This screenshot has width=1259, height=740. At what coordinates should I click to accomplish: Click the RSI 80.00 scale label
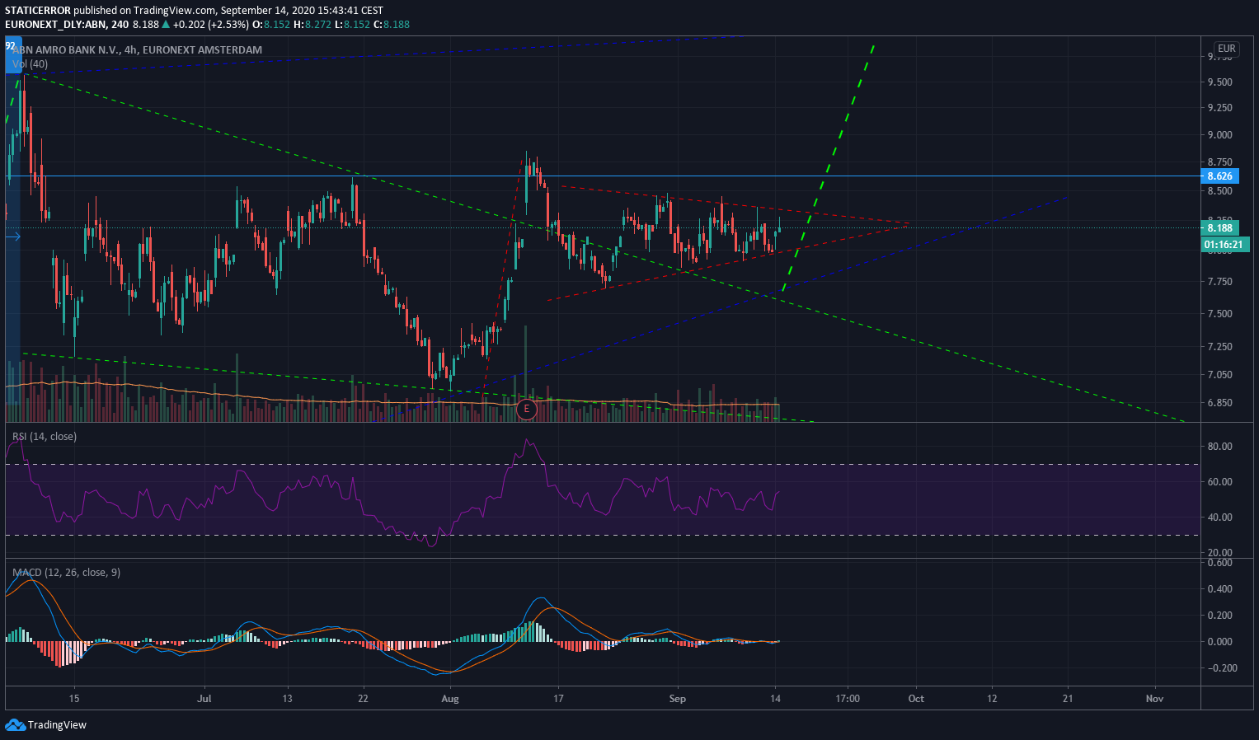point(1220,447)
